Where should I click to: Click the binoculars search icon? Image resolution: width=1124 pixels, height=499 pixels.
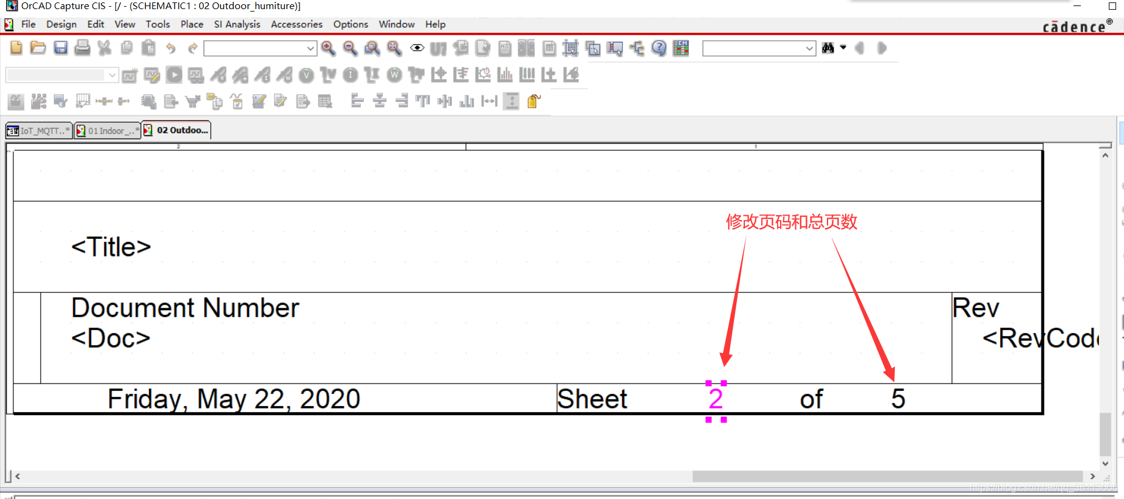[828, 48]
